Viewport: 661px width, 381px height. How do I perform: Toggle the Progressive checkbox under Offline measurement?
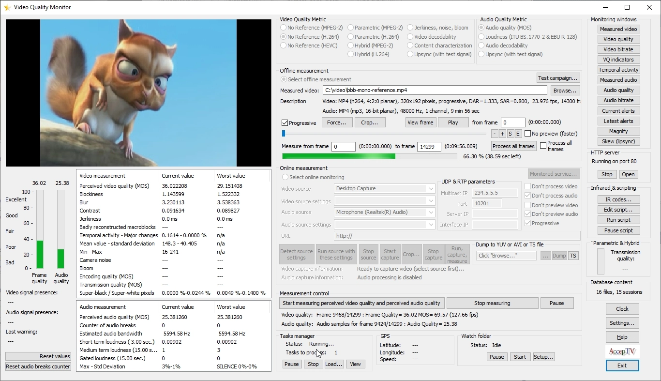point(285,122)
